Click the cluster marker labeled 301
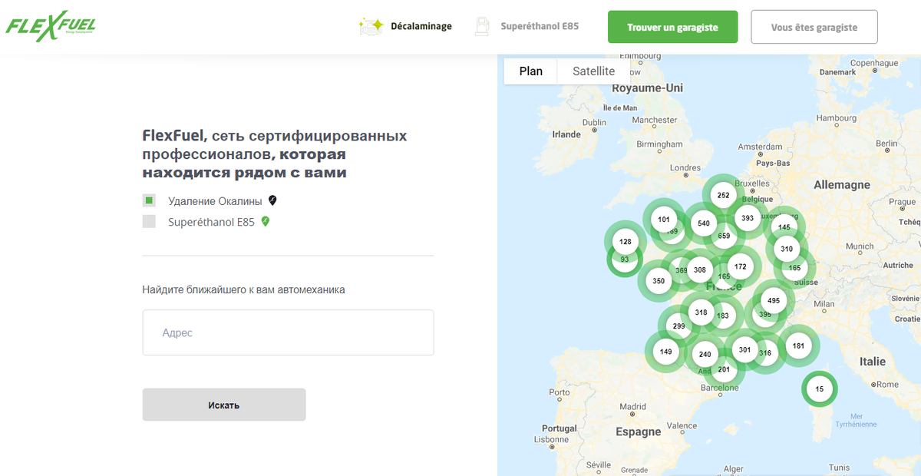 [743, 349]
